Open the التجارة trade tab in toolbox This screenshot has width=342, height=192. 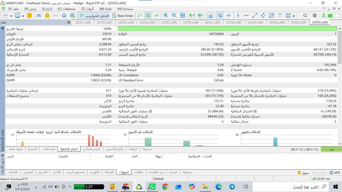click(x=13, y=172)
